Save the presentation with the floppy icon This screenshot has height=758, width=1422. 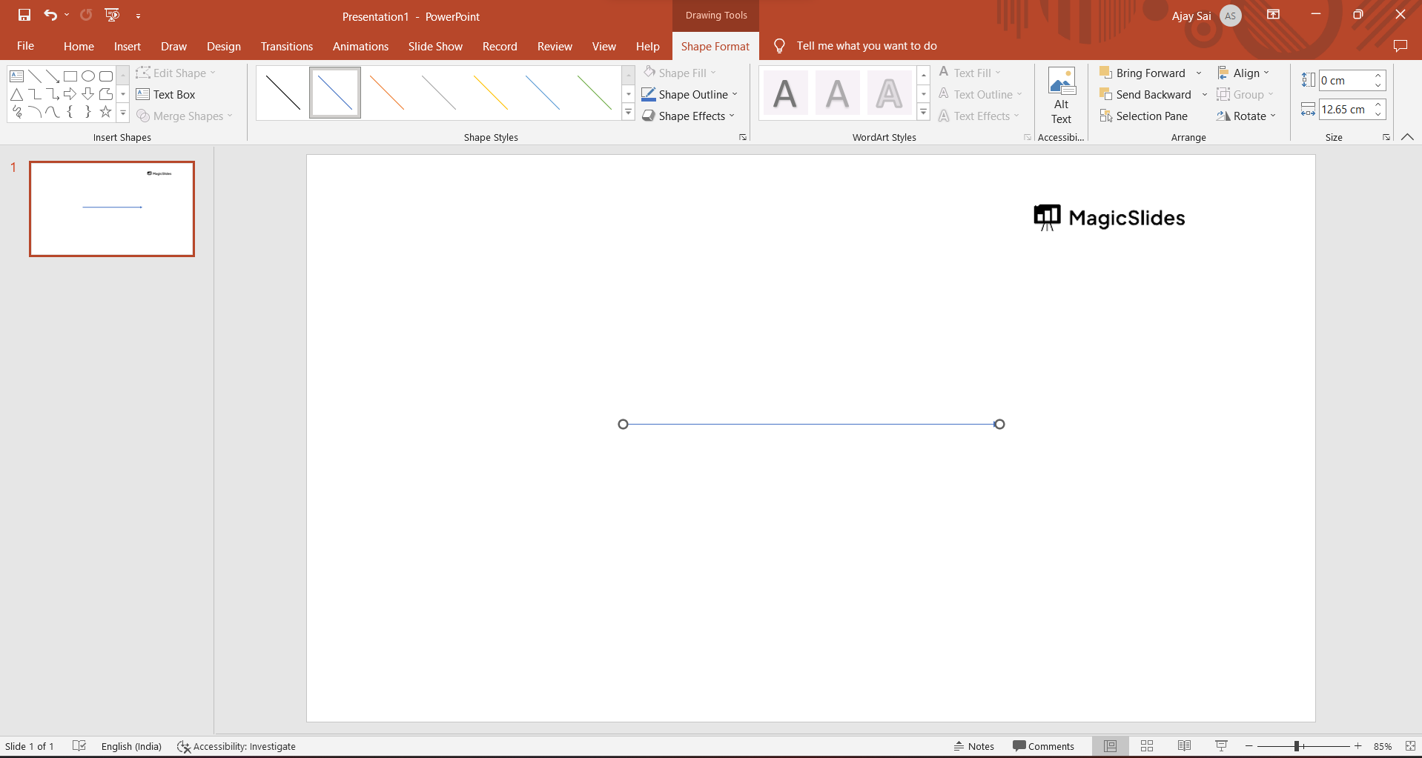click(24, 15)
